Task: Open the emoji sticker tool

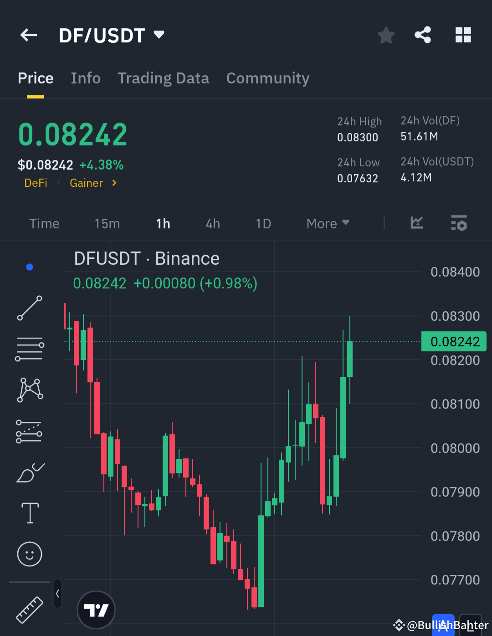Action: point(29,554)
